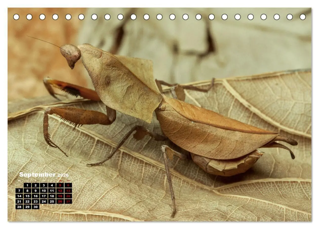Click red date 27 in calendar

point(68,202)
